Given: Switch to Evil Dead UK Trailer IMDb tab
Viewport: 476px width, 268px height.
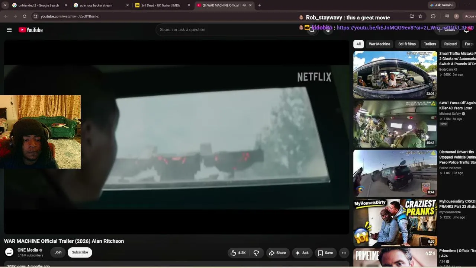Looking at the screenshot, I should pyautogui.click(x=161, y=5).
